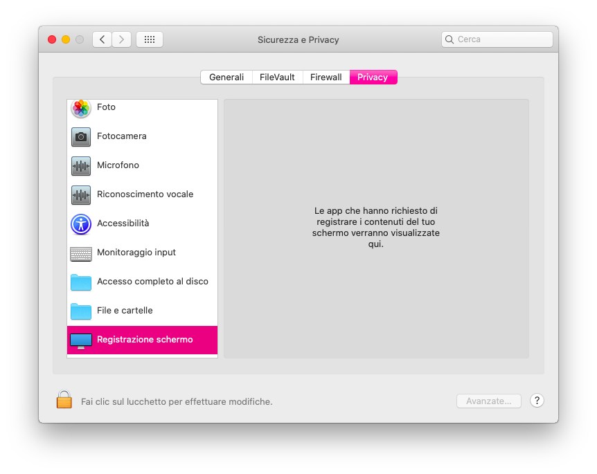Click the magnifier icon in search

click(449, 39)
